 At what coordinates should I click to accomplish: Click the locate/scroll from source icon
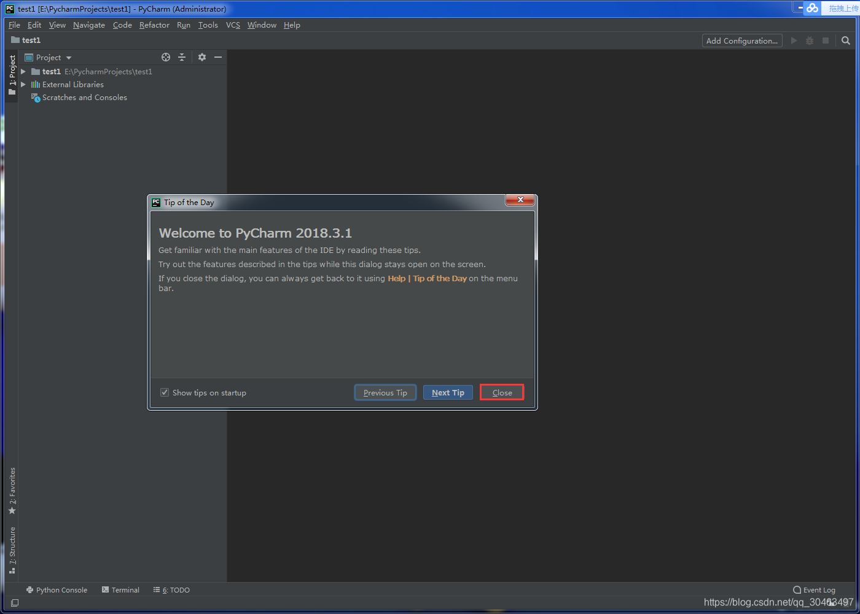(x=166, y=57)
